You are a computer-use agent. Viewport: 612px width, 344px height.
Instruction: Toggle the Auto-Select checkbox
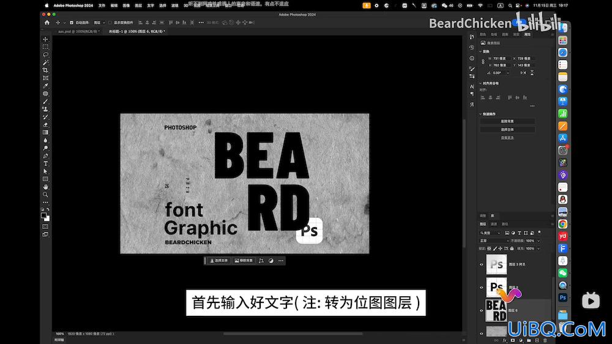(72, 23)
